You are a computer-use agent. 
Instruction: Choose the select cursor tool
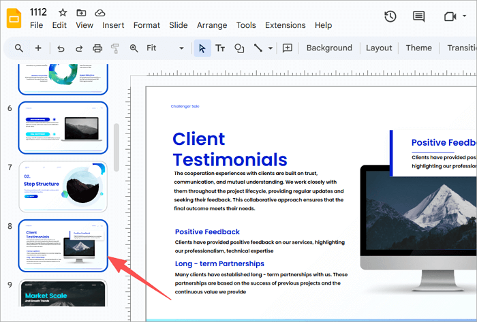tap(202, 48)
